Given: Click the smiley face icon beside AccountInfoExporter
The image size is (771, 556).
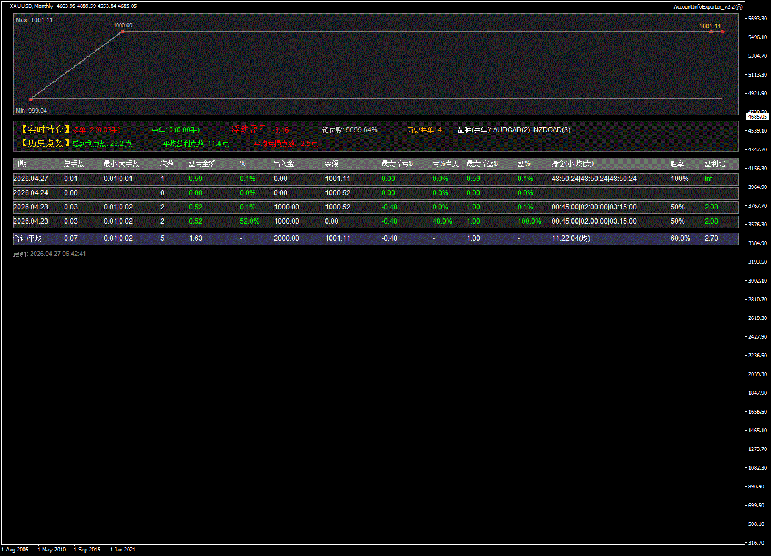Looking at the screenshot, I should (739, 6).
